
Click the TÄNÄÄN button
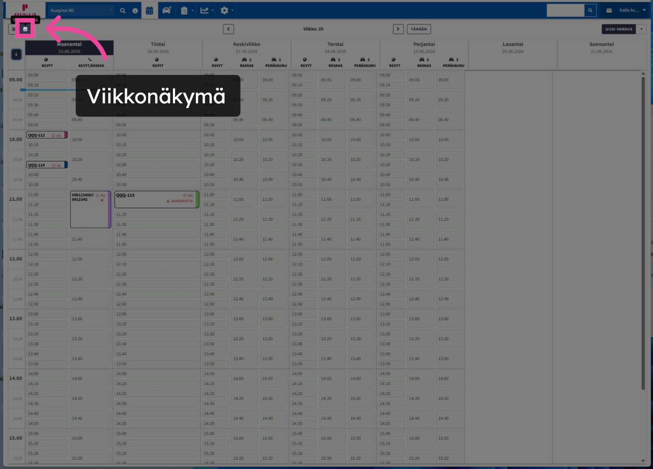(419, 29)
